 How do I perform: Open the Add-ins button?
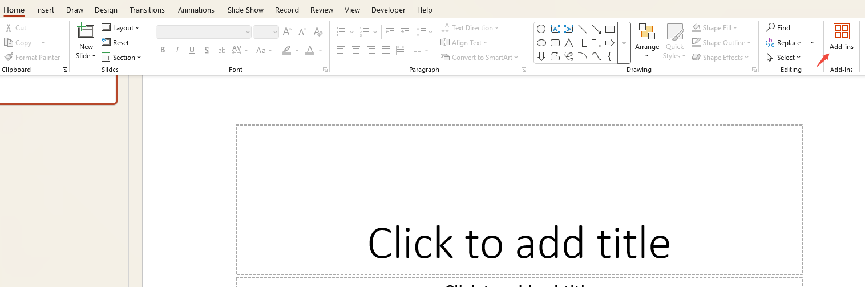(841, 37)
